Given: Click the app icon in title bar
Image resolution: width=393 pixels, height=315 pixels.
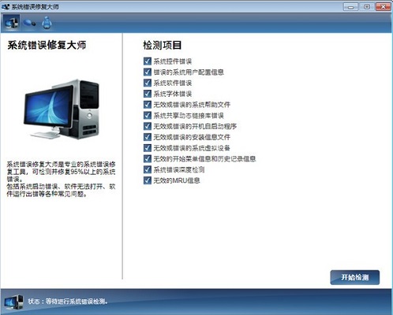Looking at the screenshot, I should click(x=6, y=6).
